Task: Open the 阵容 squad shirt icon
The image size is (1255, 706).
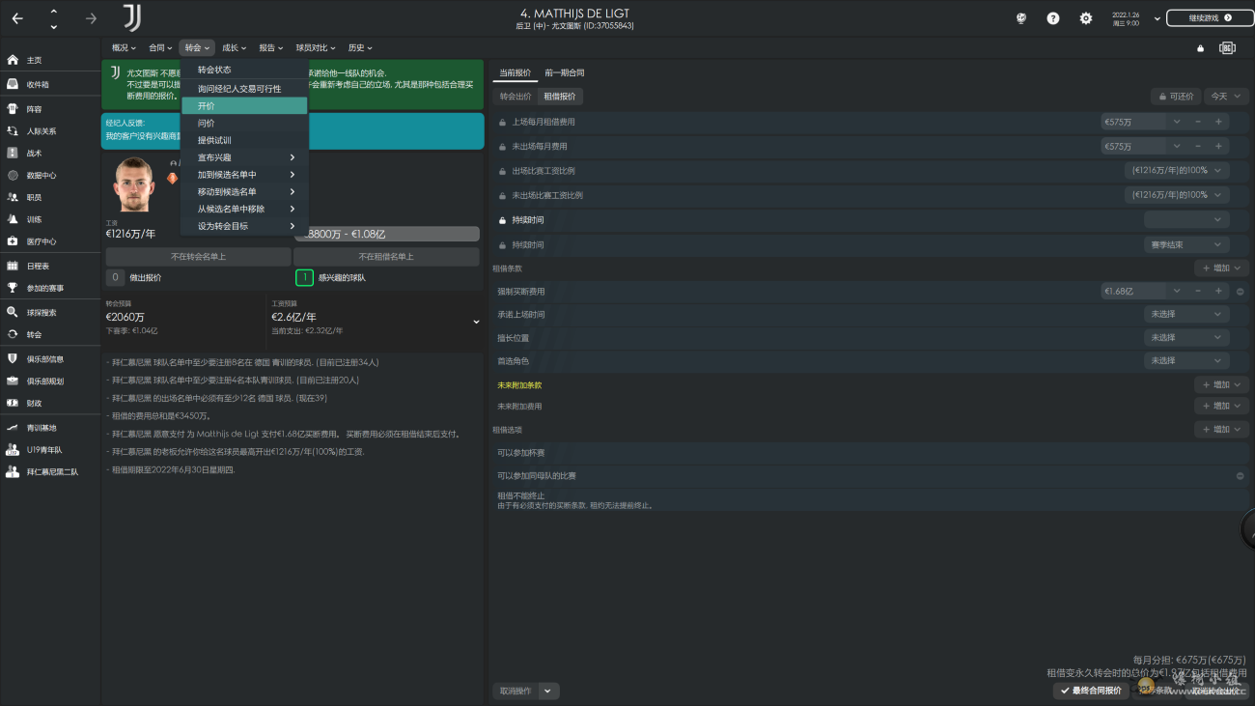Action: [13, 109]
